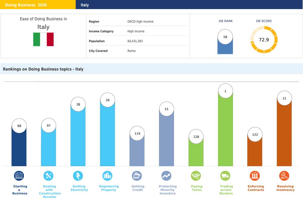303x198 pixels.
Task: Select the Protecting Minority Investors chart icon
Action: click(166, 176)
